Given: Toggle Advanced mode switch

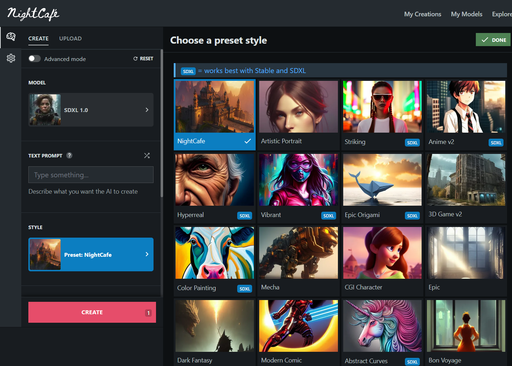Looking at the screenshot, I should 34,59.
